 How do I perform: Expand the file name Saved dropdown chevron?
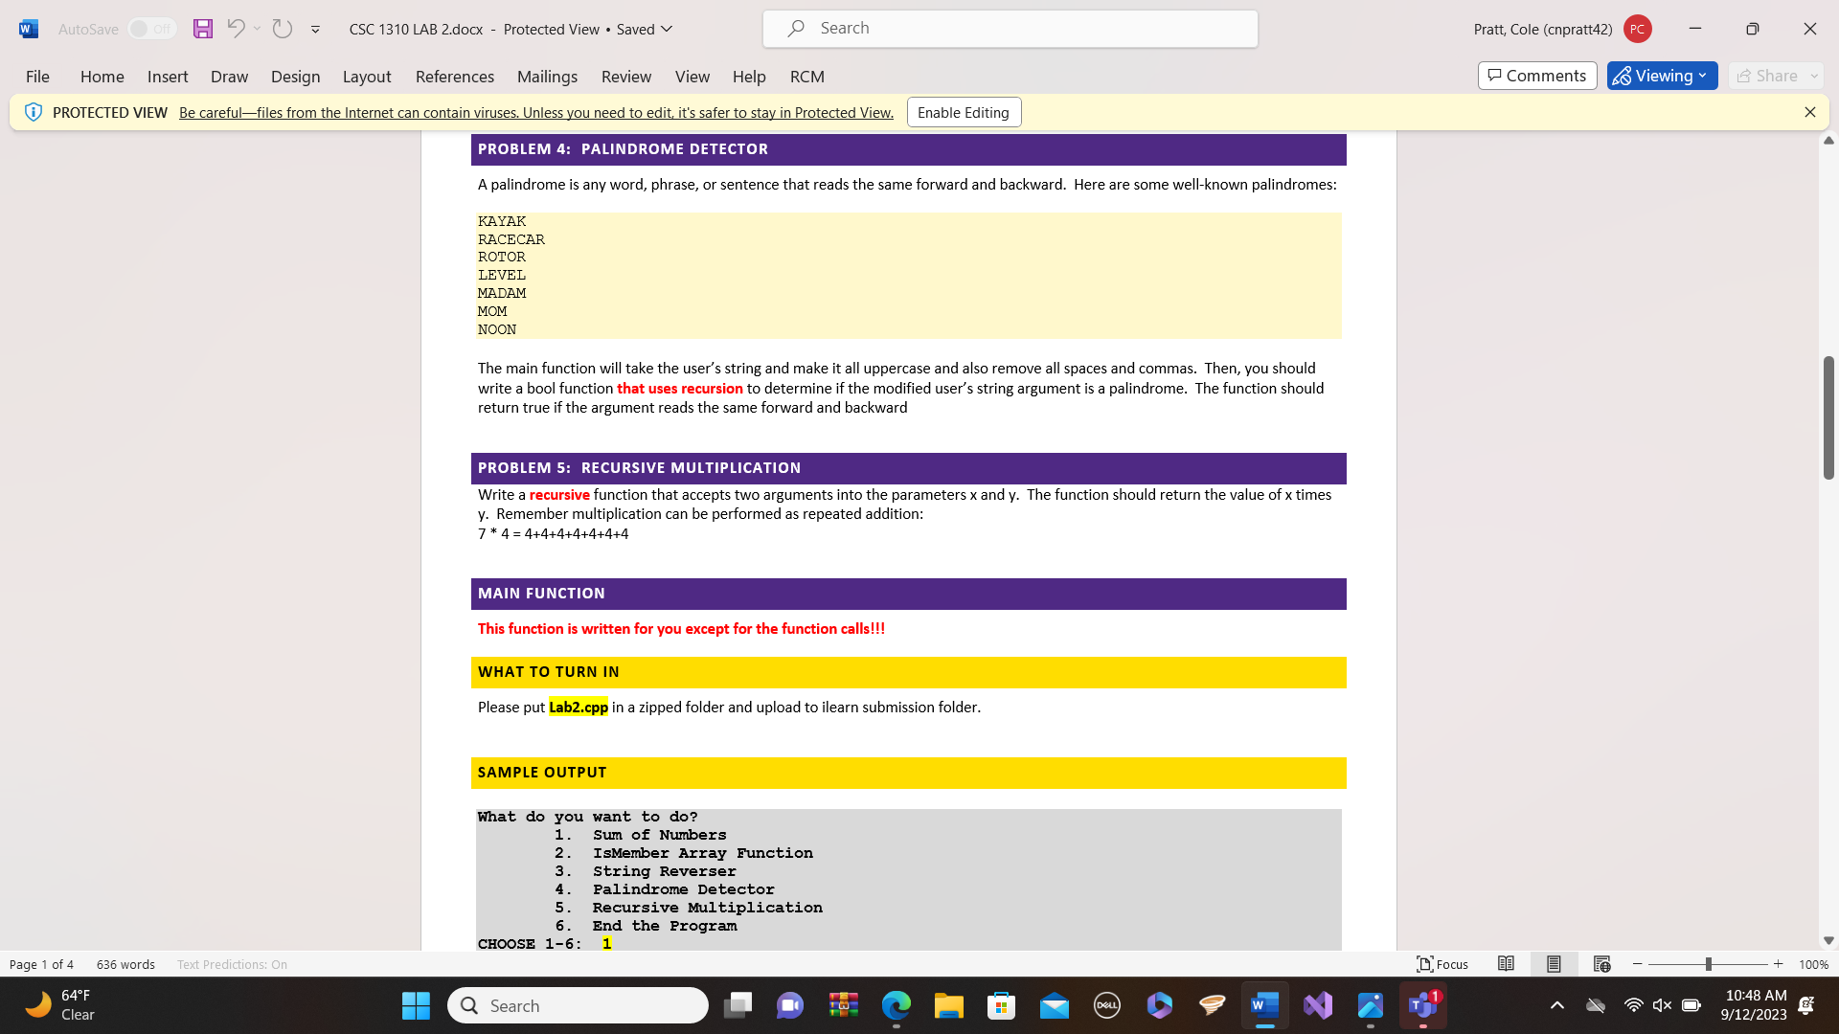tap(668, 29)
